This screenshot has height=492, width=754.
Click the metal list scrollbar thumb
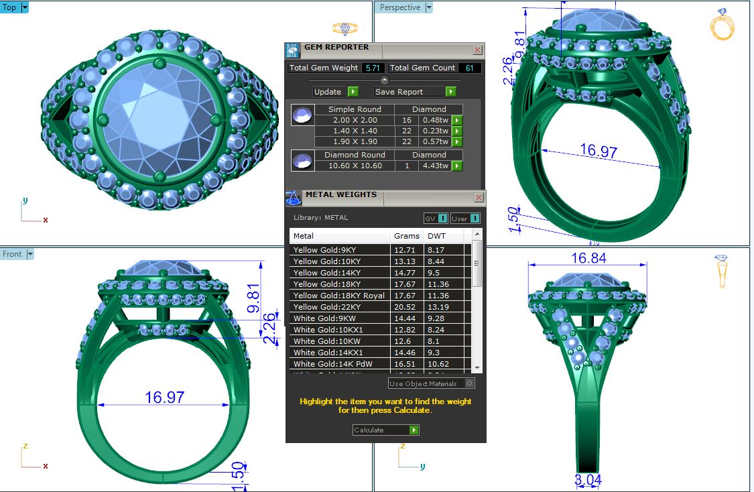[477, 263]
